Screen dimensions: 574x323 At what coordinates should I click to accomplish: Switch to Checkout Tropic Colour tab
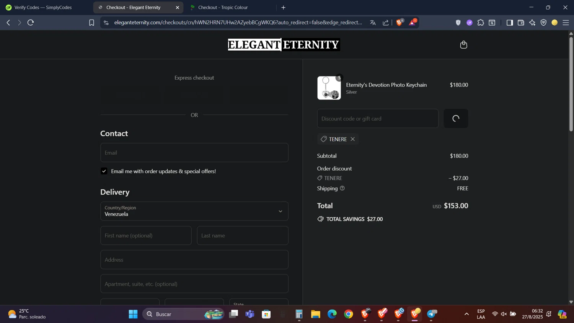coord(223,7)
